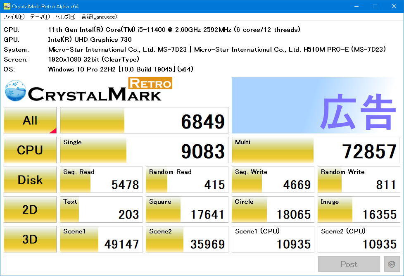Run the CPU benchmark button
Image resolution: width=404 pixels, height=276 pixels.
pos(30,150)
